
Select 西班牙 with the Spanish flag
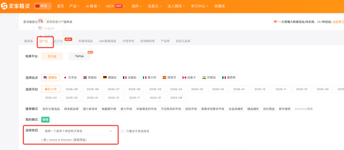[169, 77]
